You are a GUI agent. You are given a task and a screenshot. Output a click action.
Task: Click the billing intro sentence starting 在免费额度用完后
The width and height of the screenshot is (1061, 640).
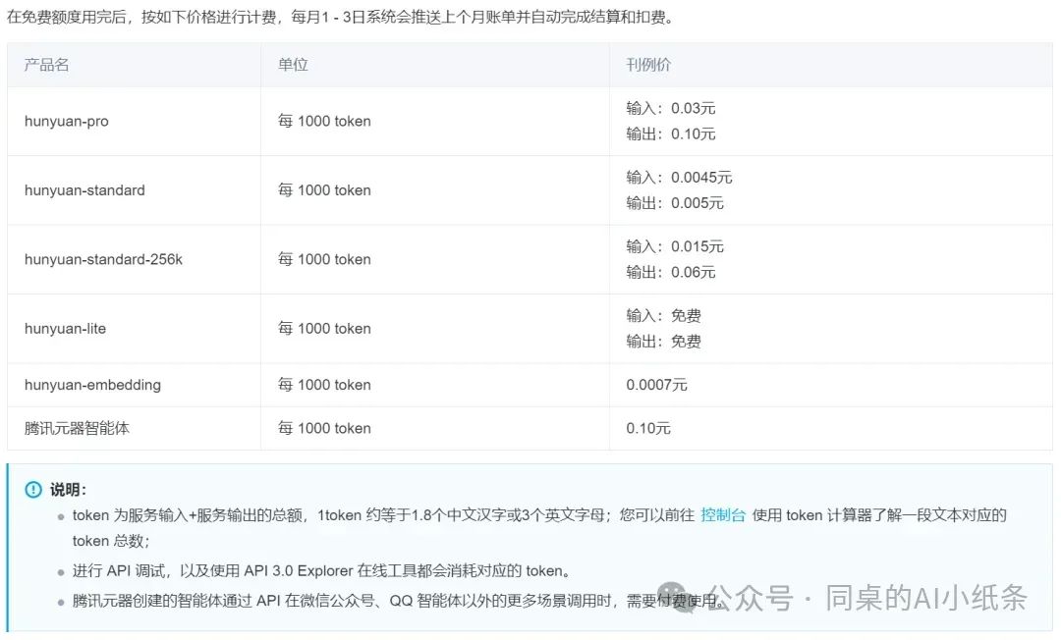tap(341, 17)
